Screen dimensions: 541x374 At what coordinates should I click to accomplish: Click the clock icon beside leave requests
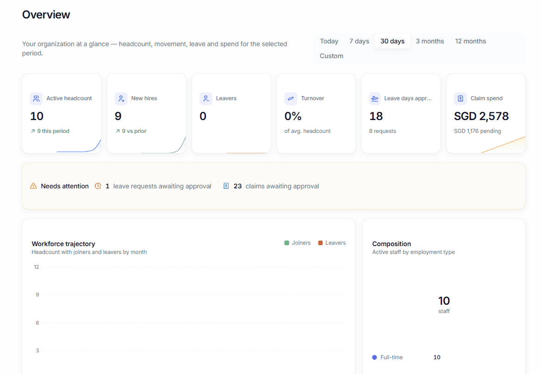[x=98, y=186]
